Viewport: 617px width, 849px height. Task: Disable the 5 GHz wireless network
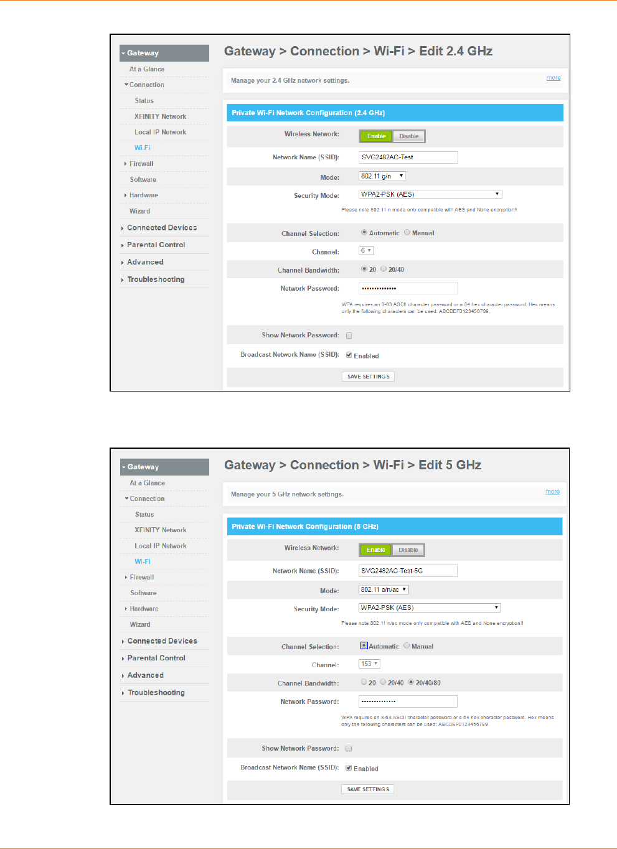(408, 550)
